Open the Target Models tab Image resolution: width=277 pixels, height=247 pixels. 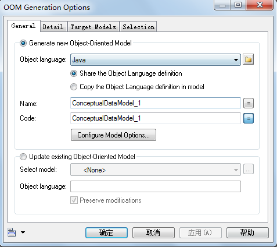coord(93,27)
